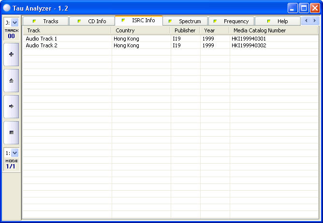Open the mode 1: dropdown

(x=15, y=153)
